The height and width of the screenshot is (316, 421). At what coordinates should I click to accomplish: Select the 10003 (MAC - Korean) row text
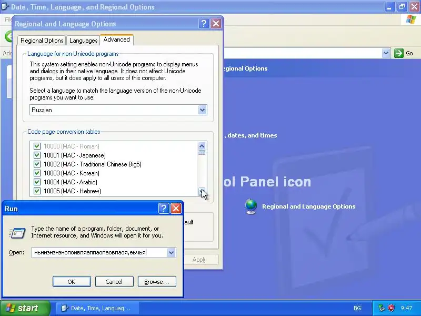72,173
